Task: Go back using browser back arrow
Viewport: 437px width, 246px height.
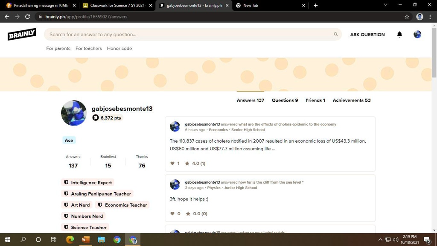Action: tap(7, 17)
